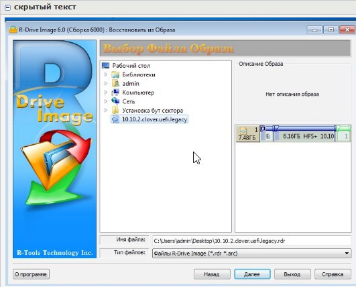Select "Установка бут сектора" folder

(x=153, y=111)
